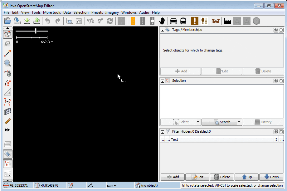The height and width of the screenshot is (191, 287).
Task: Click the Add button in Filter panel
Action: pyautogui.click(x=173, y=177)
